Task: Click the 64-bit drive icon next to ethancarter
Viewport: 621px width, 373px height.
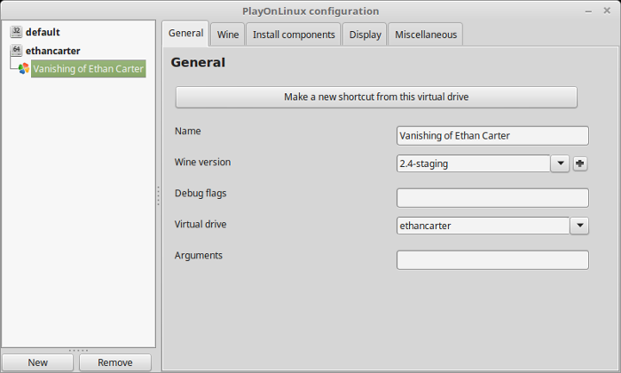Action: (x=16, y=51)
